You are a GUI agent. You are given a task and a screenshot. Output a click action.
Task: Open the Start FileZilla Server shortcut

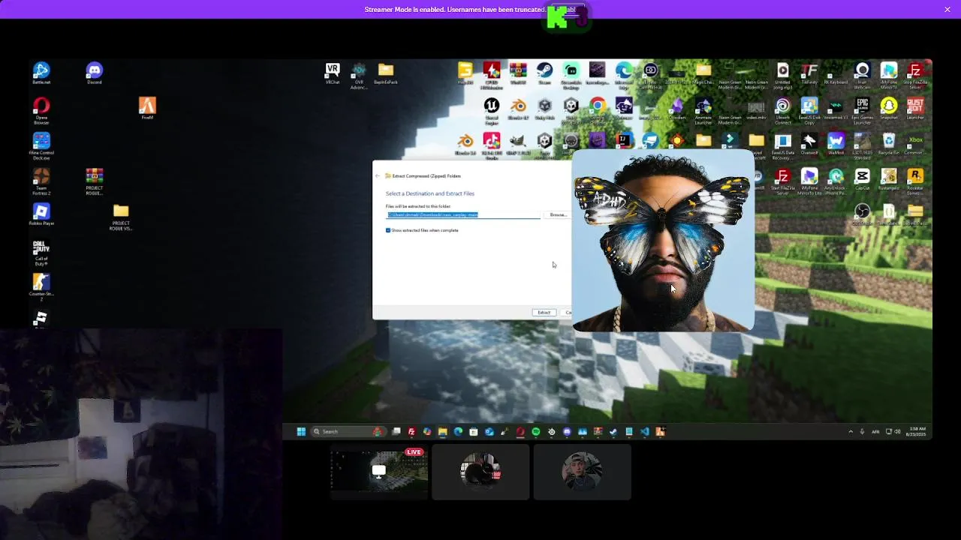coord(783,181)
